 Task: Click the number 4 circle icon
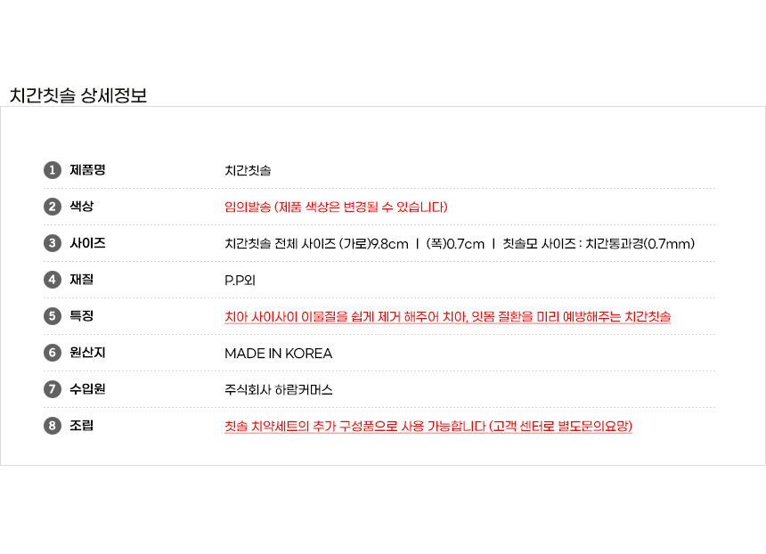[x=53, y=280]
